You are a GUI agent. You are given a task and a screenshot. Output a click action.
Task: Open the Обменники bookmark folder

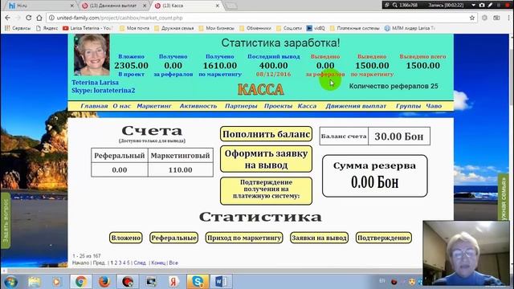255,28
